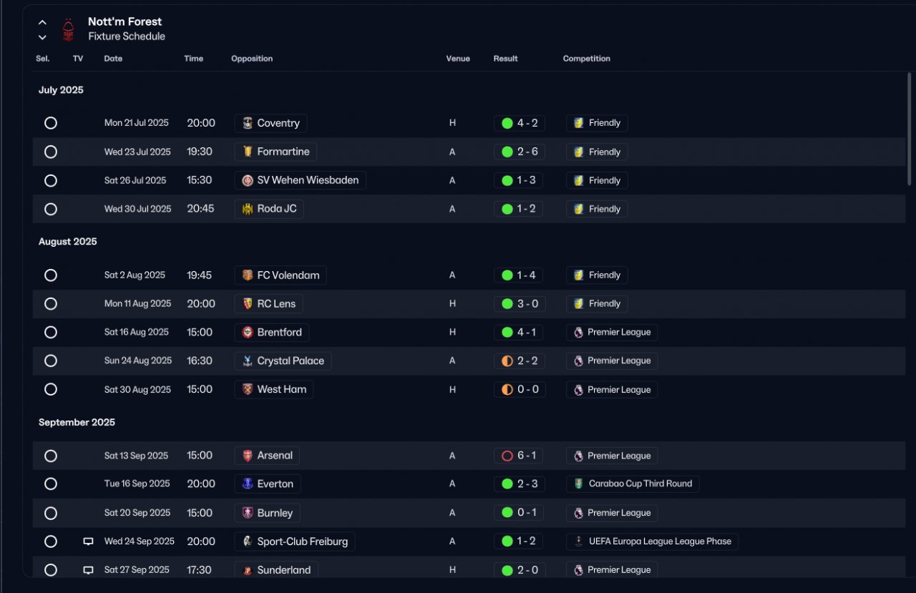
Task: Click the Nott'm Forest club crest icon
Action: pyautogui.click(x=68, y=29)
